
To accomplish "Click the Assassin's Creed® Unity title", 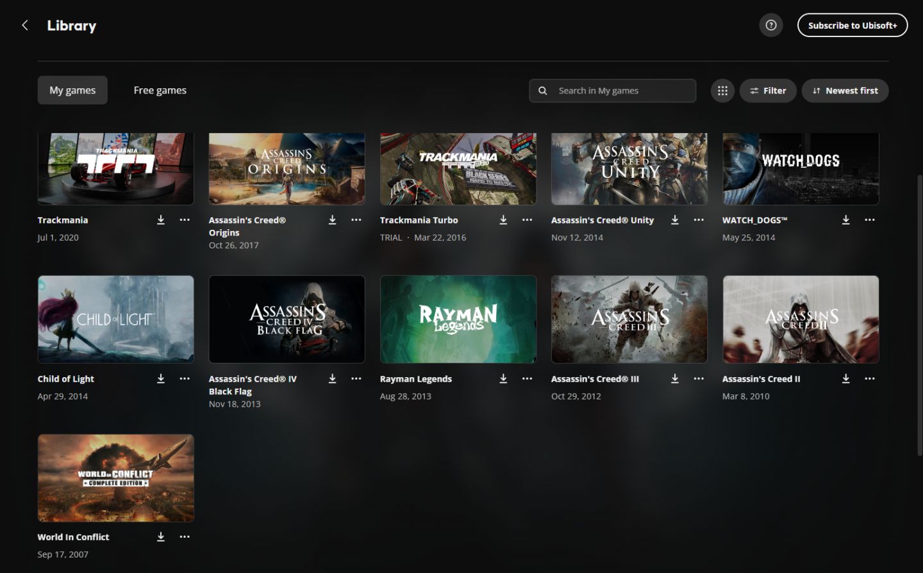I will point(603,220).
